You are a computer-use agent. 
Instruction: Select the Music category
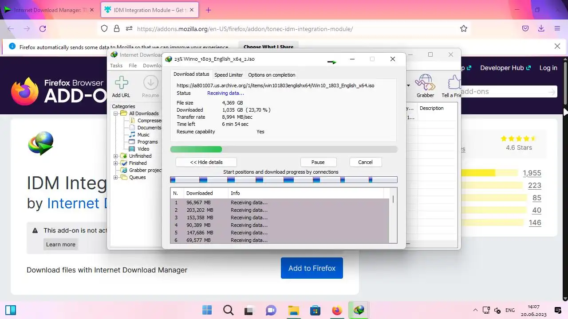tap(143, 135)
